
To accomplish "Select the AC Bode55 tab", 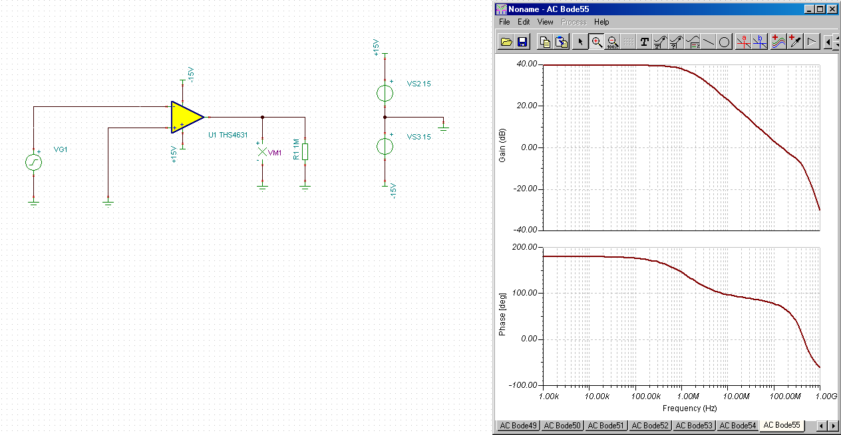I will [x=782, y=424].
